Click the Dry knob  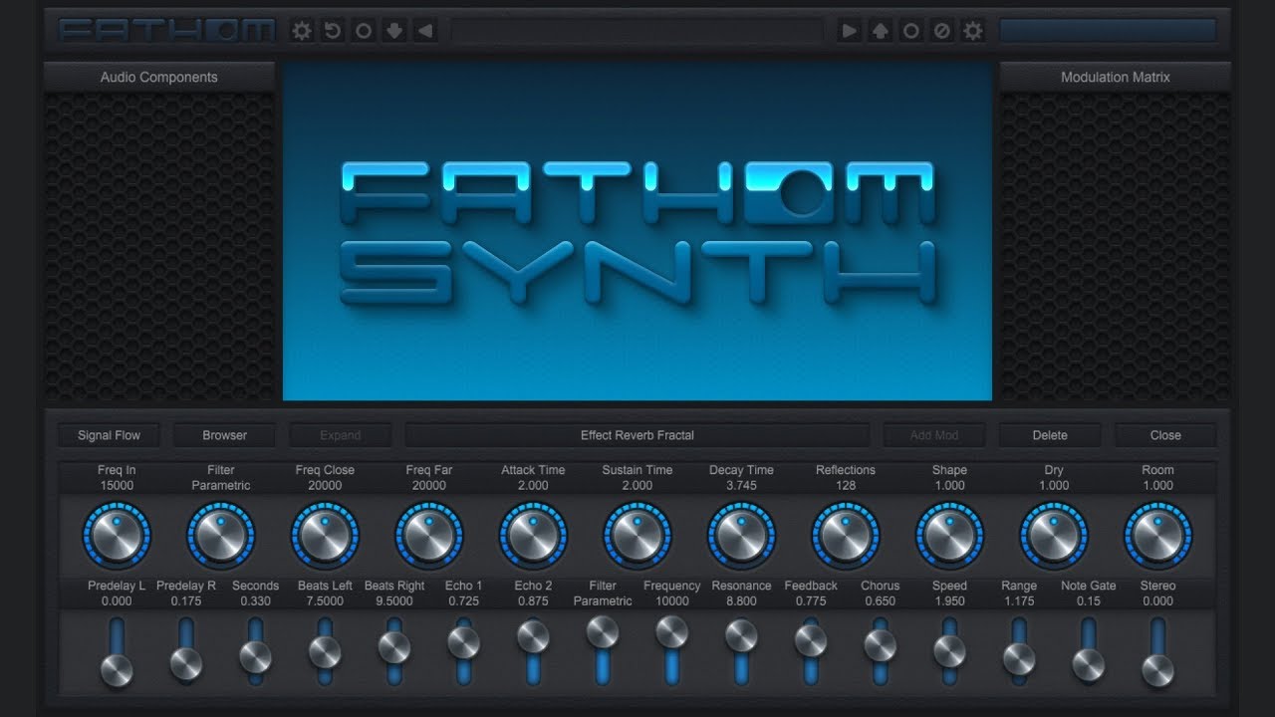click(1054, 536)
